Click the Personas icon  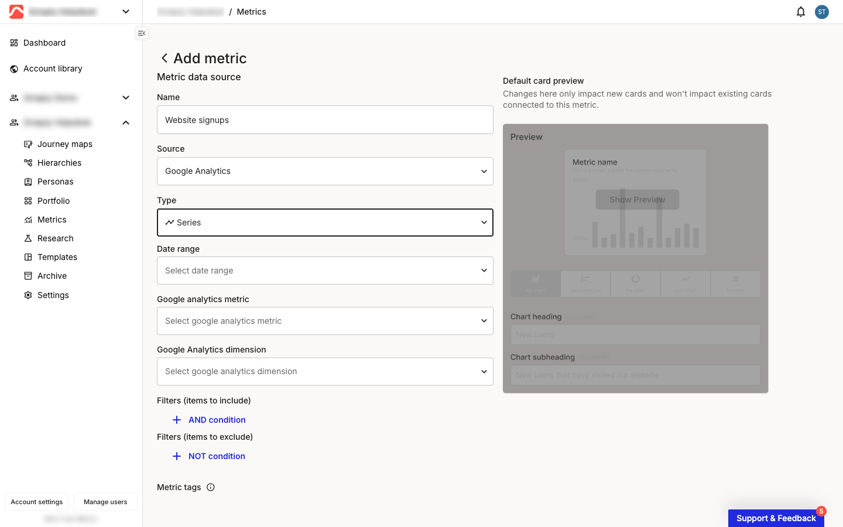28,182
